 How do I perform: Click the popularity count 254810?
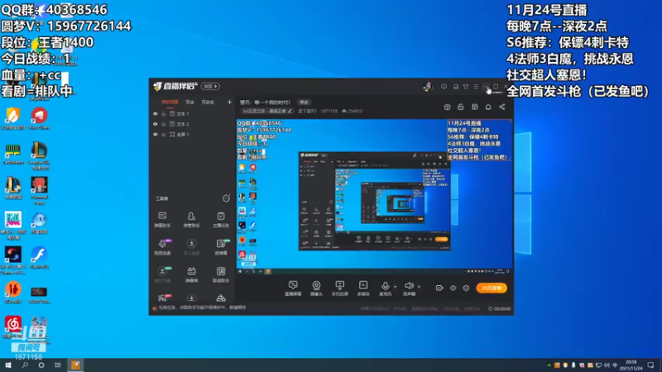pyautogui.click(x=355, y=112)
